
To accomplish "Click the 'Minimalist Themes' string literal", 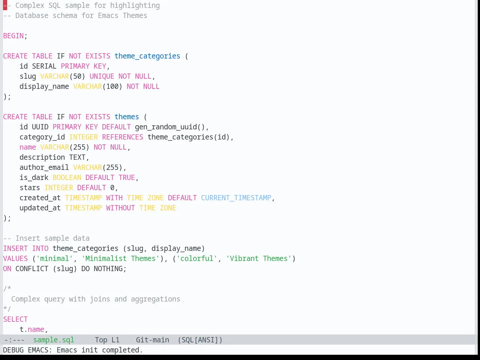I will 121,258.
